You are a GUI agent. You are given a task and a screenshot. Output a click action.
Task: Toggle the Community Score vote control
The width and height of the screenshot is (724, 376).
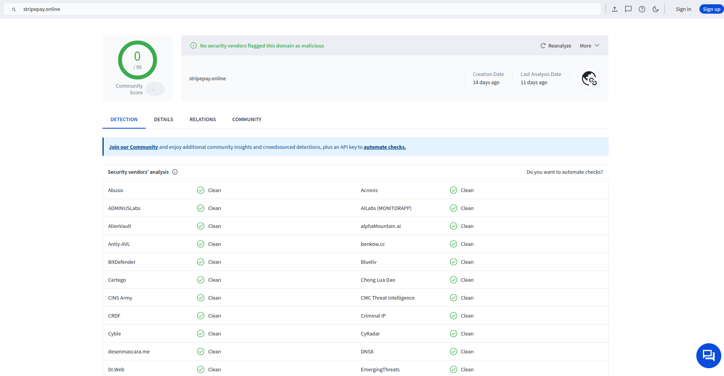(155, 89)
